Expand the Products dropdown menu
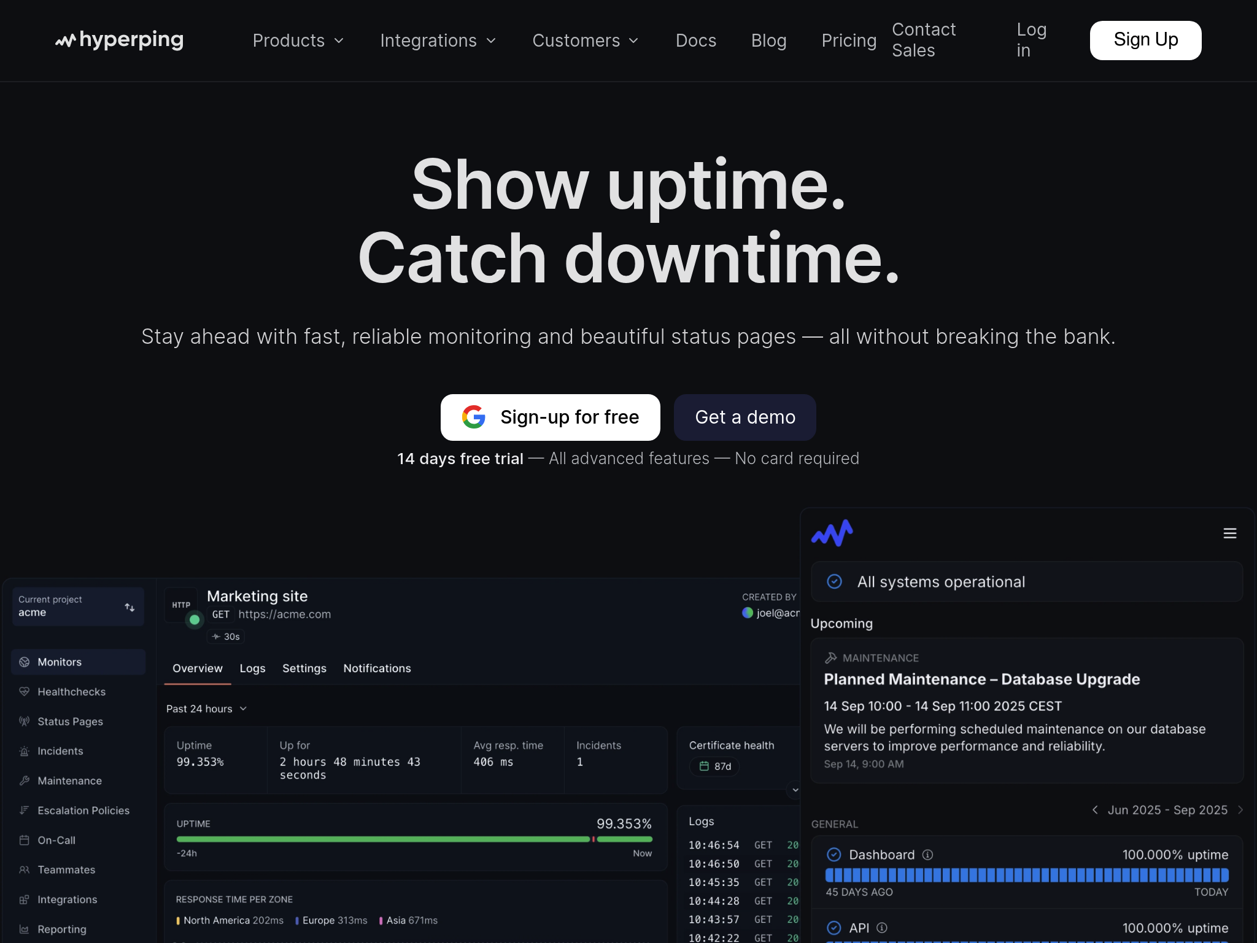 pos(298,41)
